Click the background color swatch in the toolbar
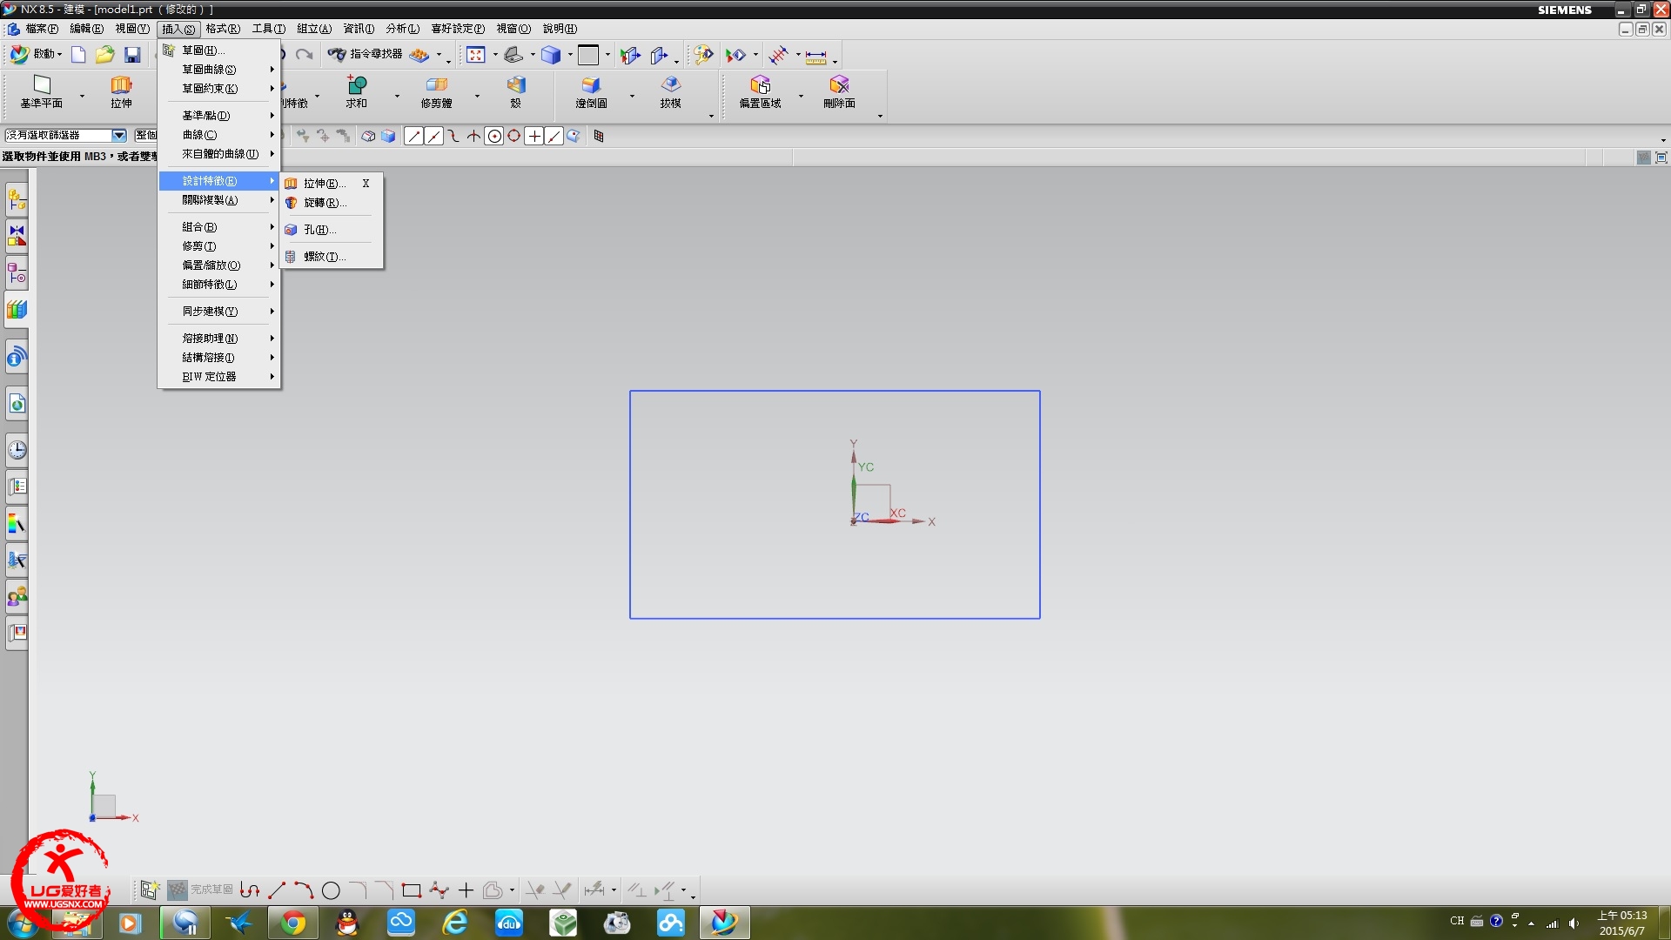The width and height of the screenshot is (1671, 940). (x=588, y=55)
